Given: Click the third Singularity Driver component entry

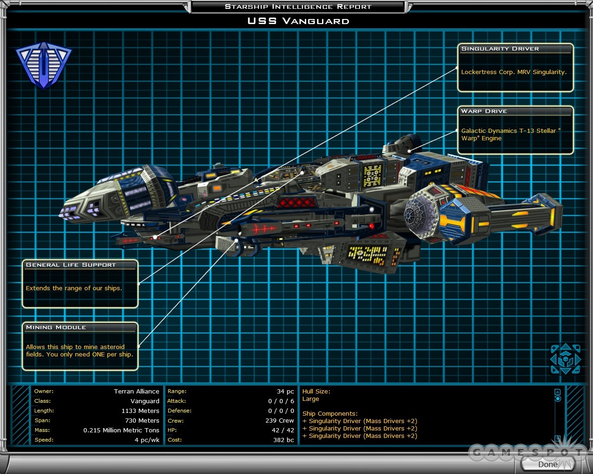Looking at the screenshot, I should (360, 436).
